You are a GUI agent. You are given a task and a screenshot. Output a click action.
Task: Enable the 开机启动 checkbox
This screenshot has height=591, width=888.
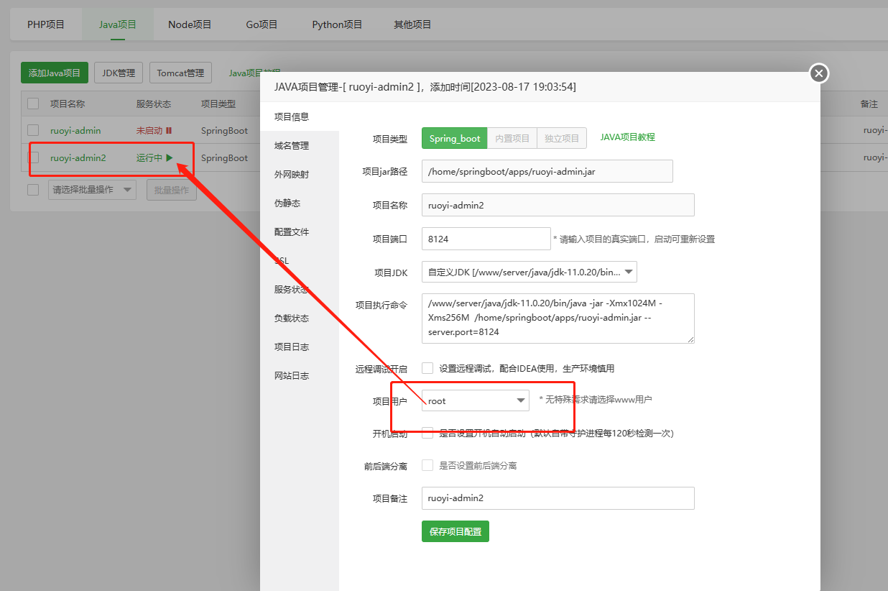coord(427,433)
